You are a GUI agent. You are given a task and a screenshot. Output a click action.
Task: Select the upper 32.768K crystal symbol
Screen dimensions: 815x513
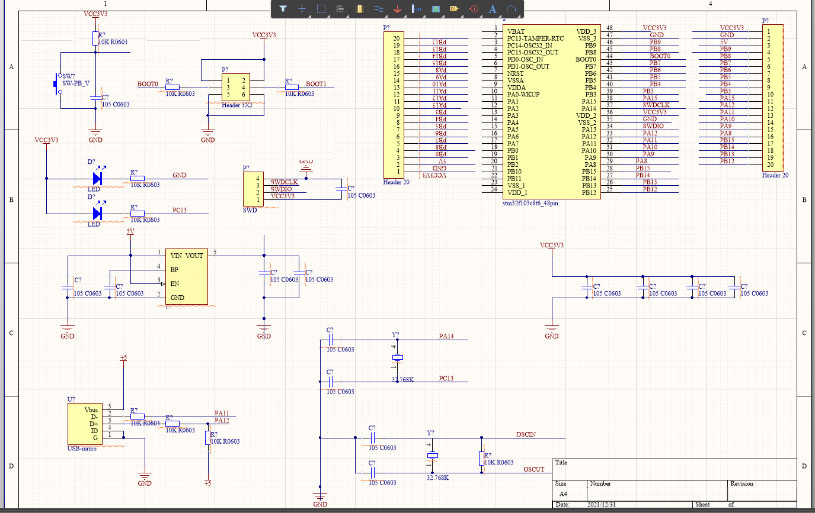pyautogui.click(x=397, y=357)
